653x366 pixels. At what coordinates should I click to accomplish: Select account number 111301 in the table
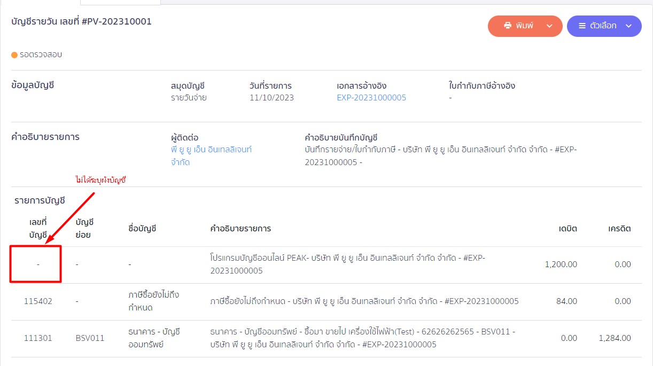pyautogui.click(x=38, y=338)
